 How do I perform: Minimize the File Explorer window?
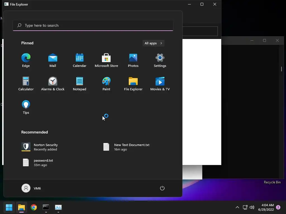189,4
